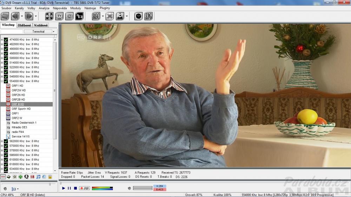Screen dimensions: 351x197
Task: Click the next channel arrow icon
Action: click(29, 16)
